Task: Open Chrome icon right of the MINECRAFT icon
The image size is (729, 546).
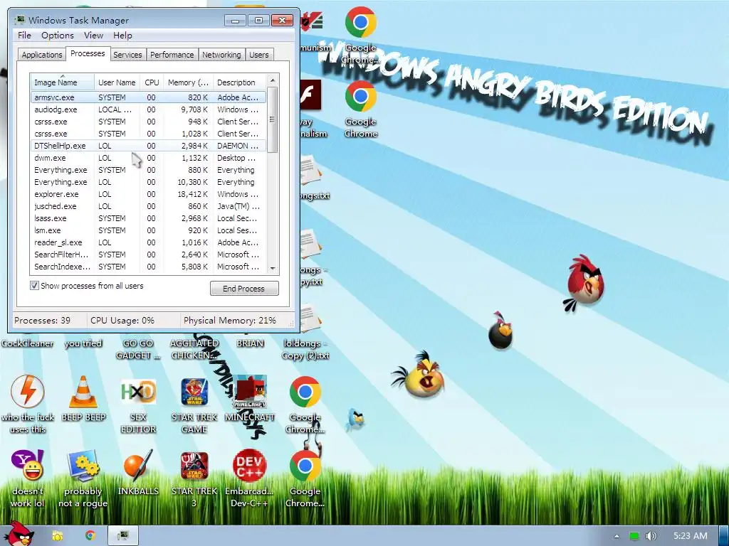Action: point(305,405)
